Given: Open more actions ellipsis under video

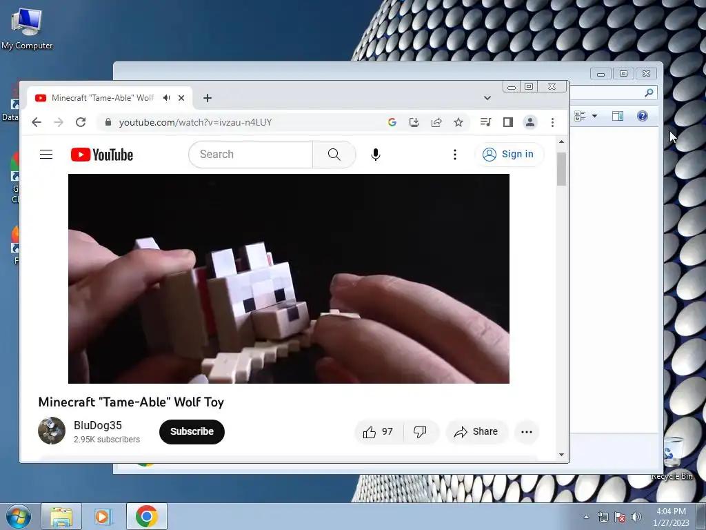Looking at the screenshot, I should click(x=526, y=432).
